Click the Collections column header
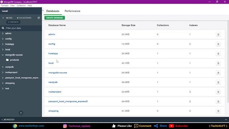229x129 pixels. coord(163,25)
